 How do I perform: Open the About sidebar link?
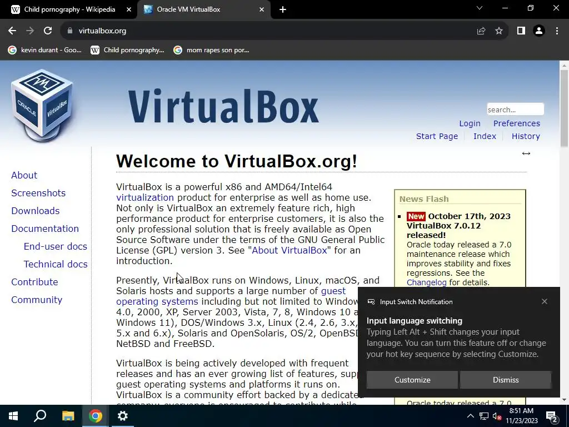[x=24, y=175]
